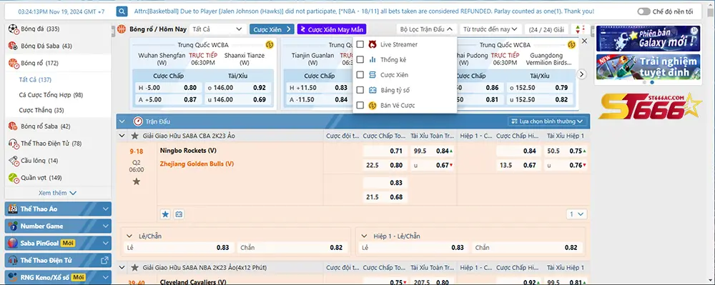This screenshot has height=285, width=715.
Task: Open the Từ trước đến nay dropdown
Action: click(x=490, y=29)
